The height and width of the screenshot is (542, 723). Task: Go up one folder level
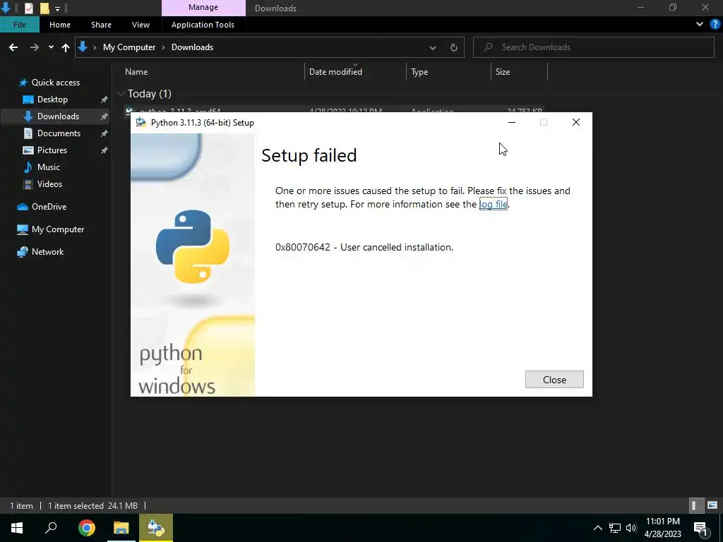66,47
